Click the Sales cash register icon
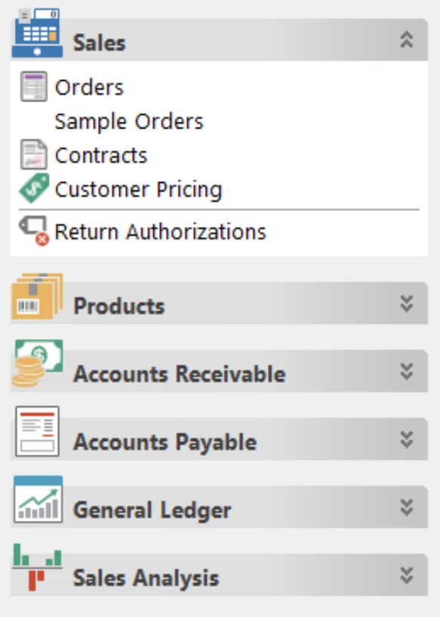Image resolution: width=440 pixels, height=617 pixels. coord(37,32)
